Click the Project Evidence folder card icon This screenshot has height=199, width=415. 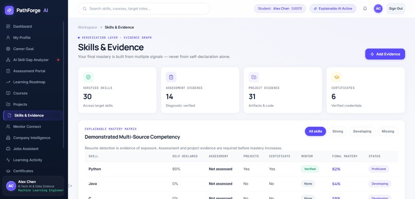tap(254, 77)
